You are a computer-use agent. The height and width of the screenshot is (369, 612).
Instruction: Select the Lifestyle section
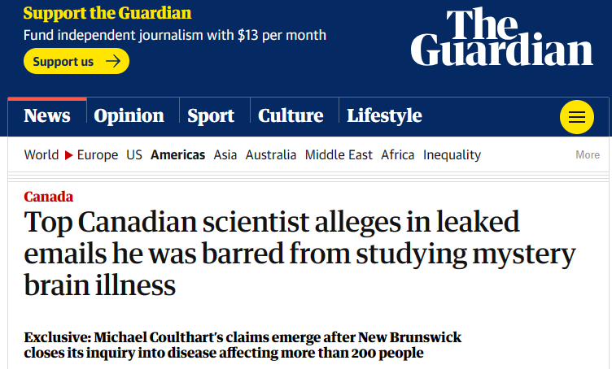[384, 115]
